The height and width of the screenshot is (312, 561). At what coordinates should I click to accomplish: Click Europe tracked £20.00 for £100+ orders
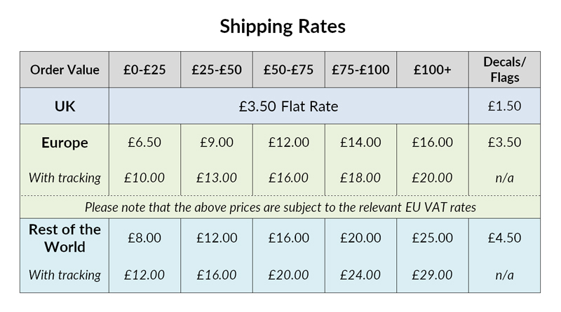point(432,178)
